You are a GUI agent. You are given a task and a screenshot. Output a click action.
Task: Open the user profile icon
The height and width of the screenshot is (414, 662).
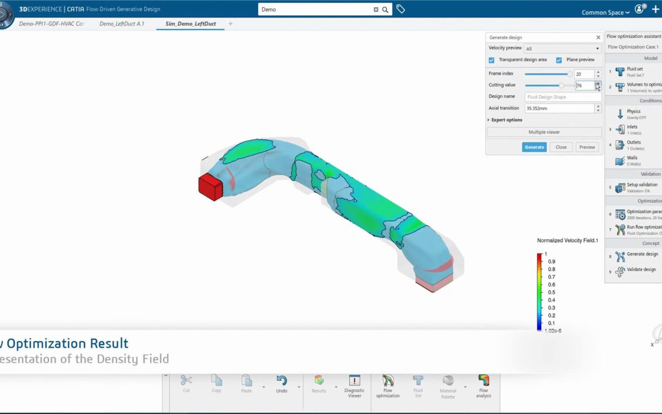[640, 9]
